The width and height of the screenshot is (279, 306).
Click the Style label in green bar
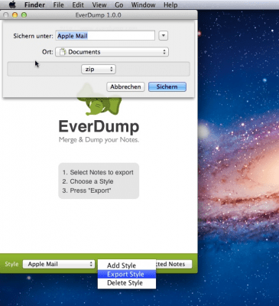point(11,264)
